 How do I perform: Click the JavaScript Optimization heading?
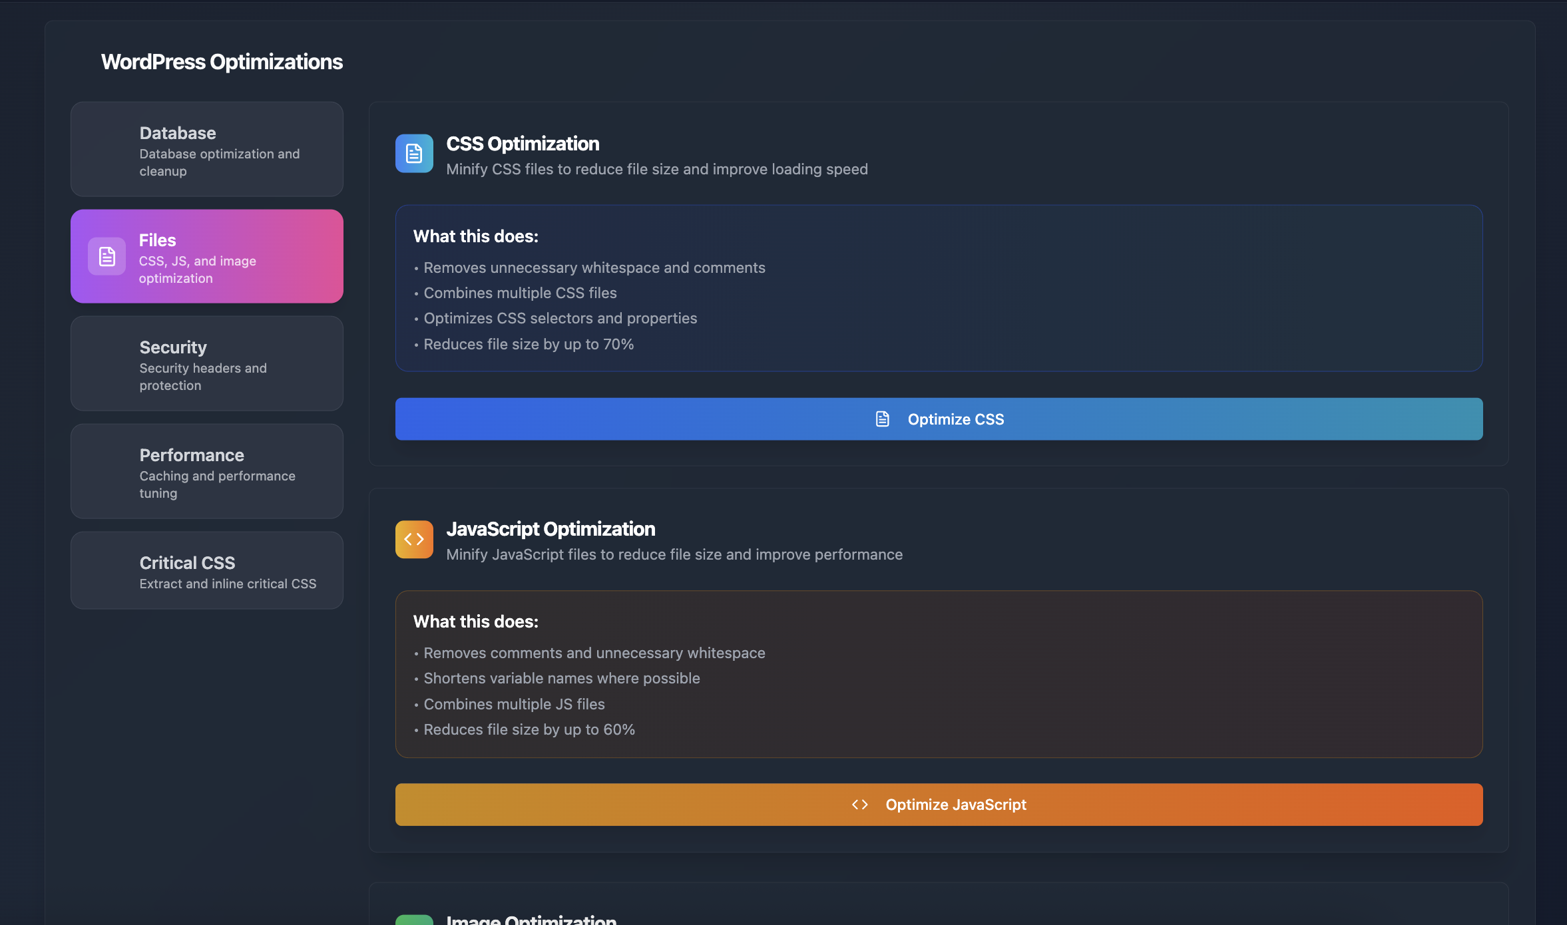click(x=551, y=529)
